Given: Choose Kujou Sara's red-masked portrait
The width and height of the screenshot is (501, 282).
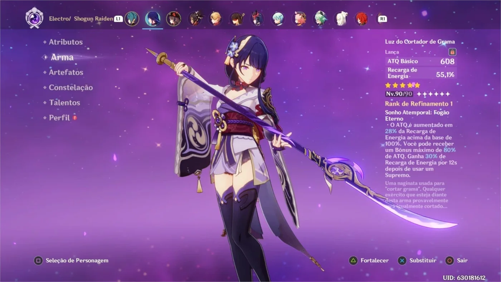Looking at the screenshot, I should [x=257, y=19].
